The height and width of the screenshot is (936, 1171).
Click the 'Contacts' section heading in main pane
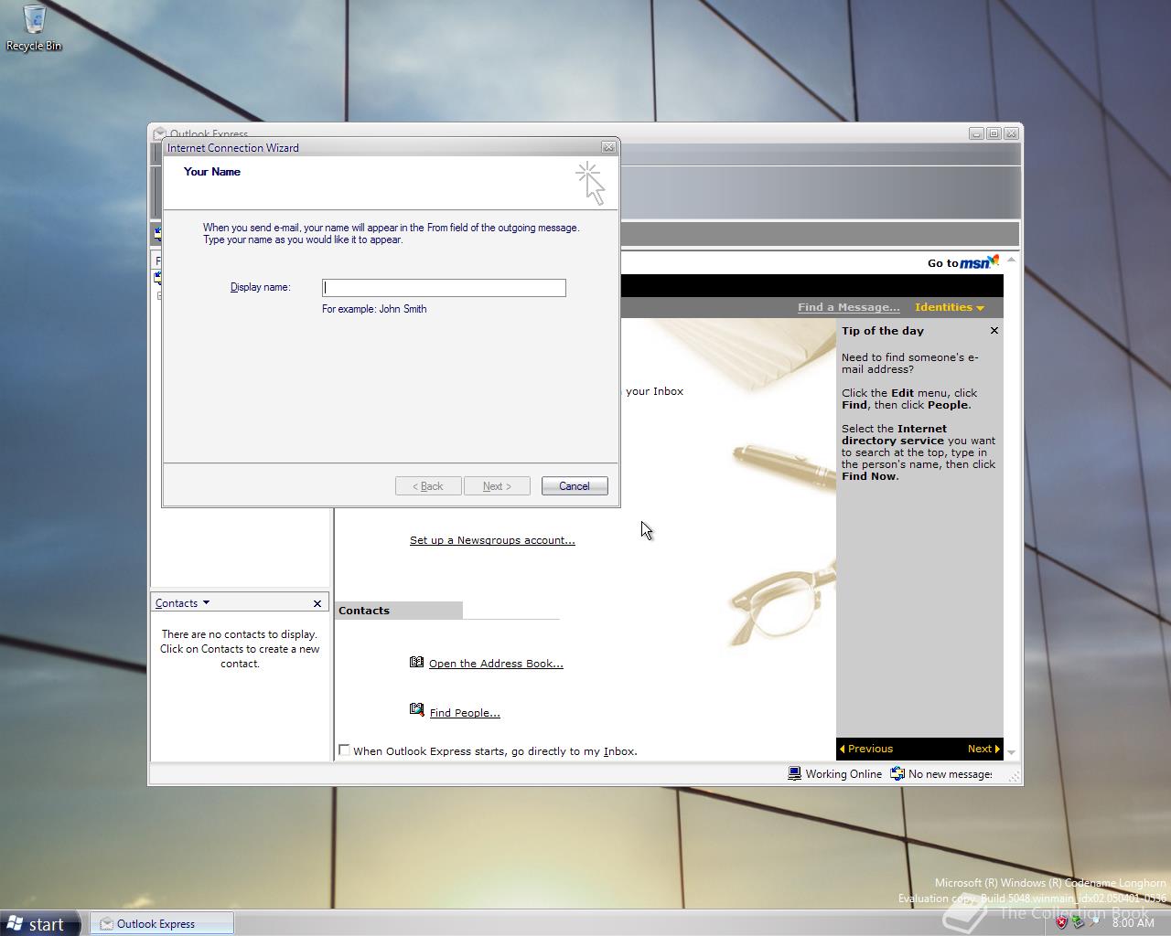[x=364, y=611]
